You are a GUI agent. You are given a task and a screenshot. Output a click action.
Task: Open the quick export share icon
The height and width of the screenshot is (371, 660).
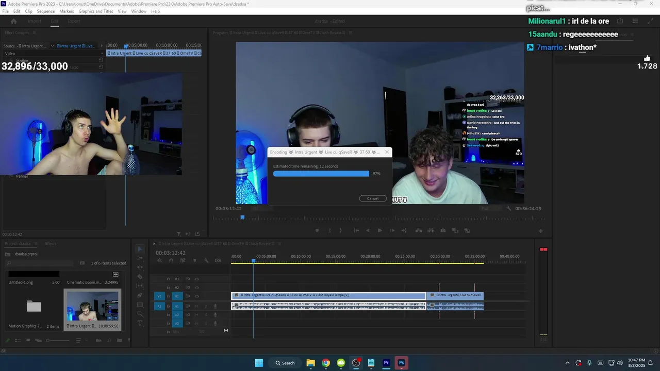[620, 21]
